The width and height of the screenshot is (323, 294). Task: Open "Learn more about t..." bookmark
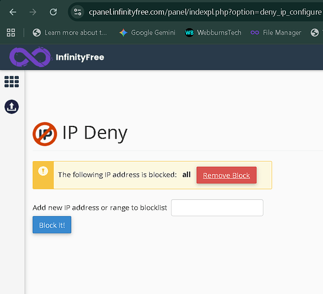coord(70,33)
